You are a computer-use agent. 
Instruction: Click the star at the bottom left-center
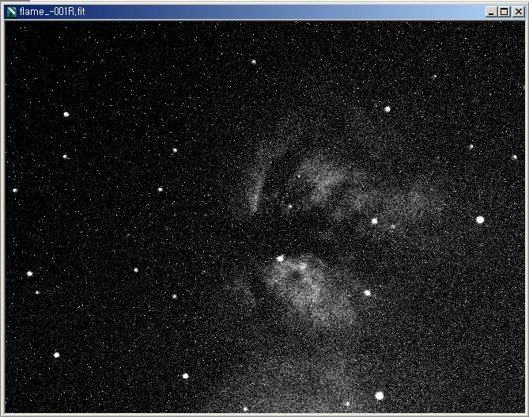coord(186,376)
